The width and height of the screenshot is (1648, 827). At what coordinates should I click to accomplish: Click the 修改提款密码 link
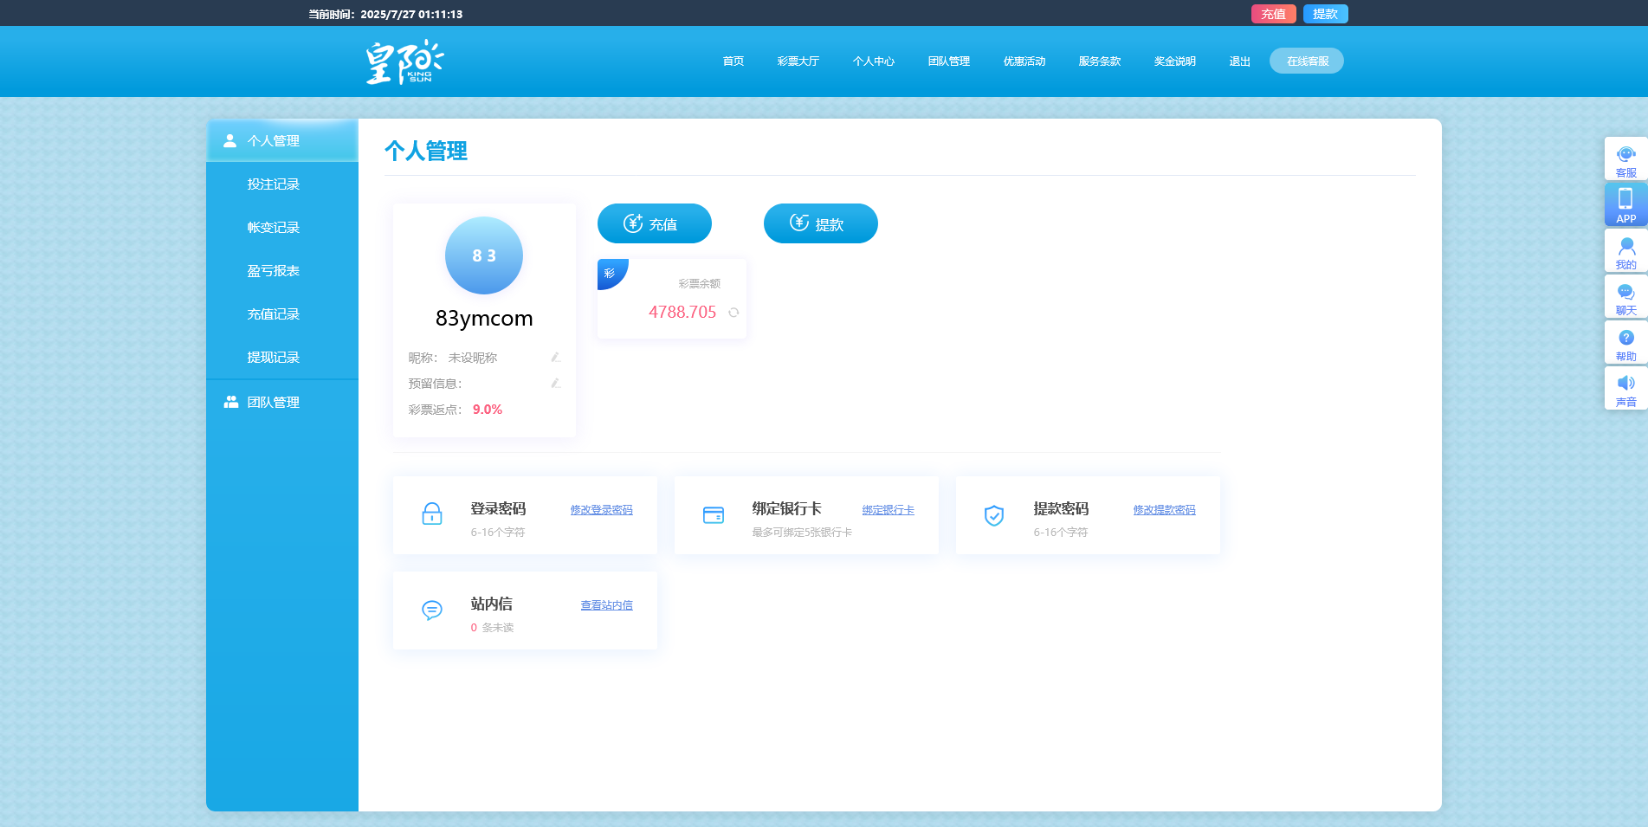1164,510
